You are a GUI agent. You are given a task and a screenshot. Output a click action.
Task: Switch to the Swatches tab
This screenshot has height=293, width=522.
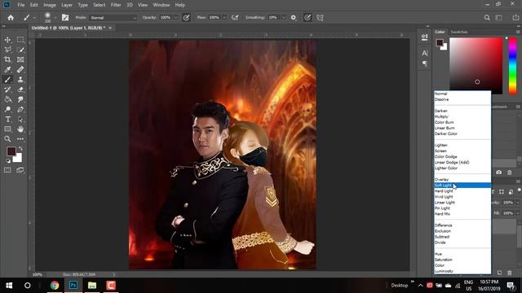click(x=459, y=32)
